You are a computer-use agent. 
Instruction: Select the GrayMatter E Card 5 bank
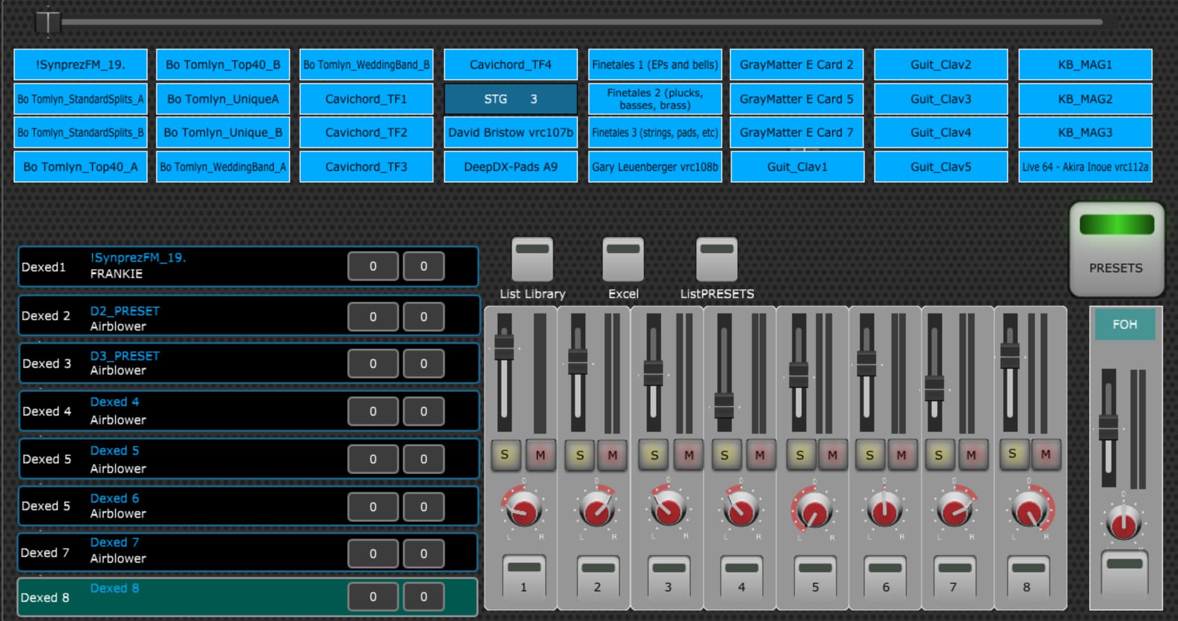796,99
